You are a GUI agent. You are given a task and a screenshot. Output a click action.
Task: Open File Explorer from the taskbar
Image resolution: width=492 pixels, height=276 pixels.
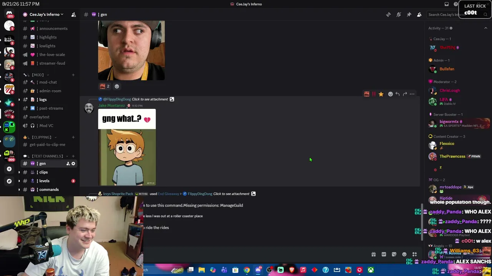pyautogui.click(x=201, y=270)
